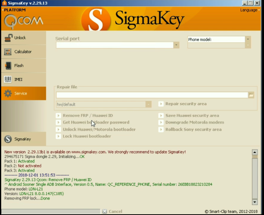Open the IMEI barcode icon
Screen dimensions: 264x215
(8, 79)
